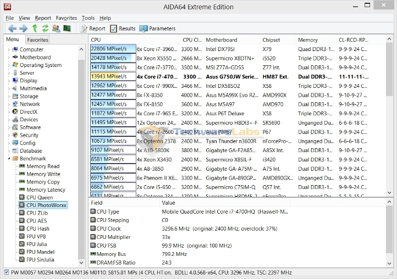The height and width of the screenshot is (279, 397).
Task: Expand the Database tree node
Action: (x=9, y=151)
